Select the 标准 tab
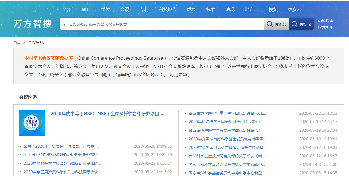 tap(211, 9)
